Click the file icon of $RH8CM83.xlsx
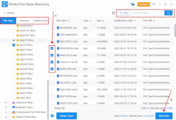Viewport: 176px width, 120px height. click(58, 76)
